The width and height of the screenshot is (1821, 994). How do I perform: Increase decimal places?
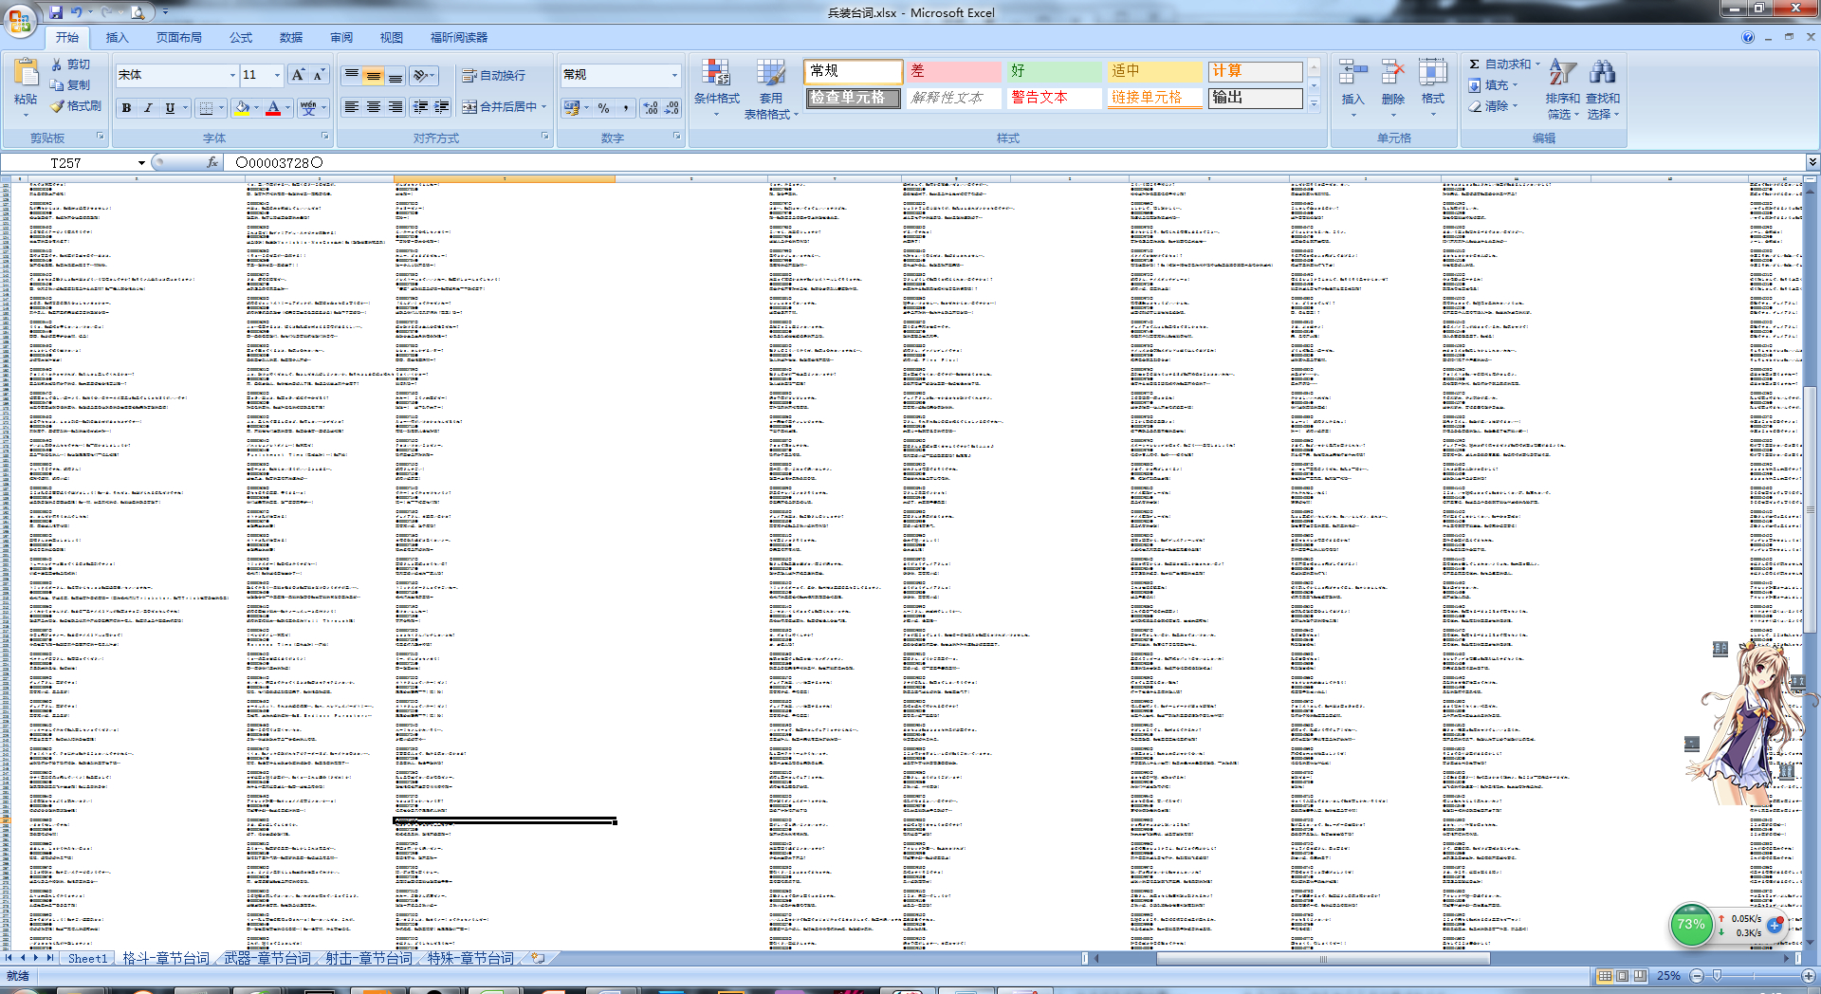click(x=651, y=108)
